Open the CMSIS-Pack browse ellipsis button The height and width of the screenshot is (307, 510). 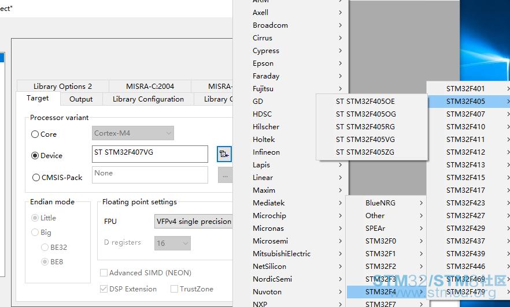pyautogui.click(x=225, y=175)
